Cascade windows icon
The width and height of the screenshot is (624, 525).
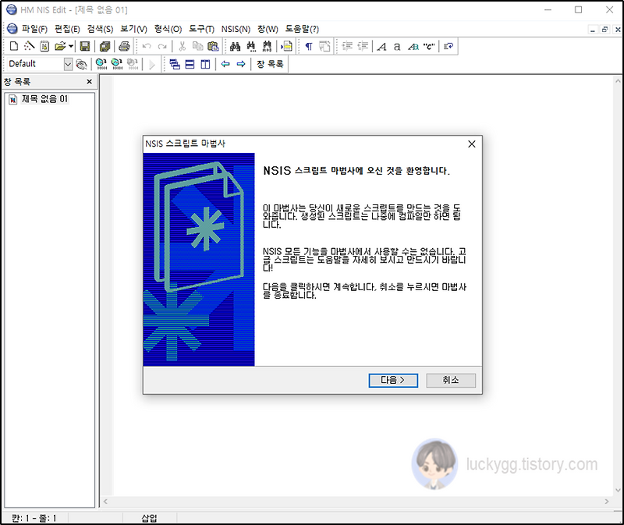pyautogui.click(x=174, y=64)
